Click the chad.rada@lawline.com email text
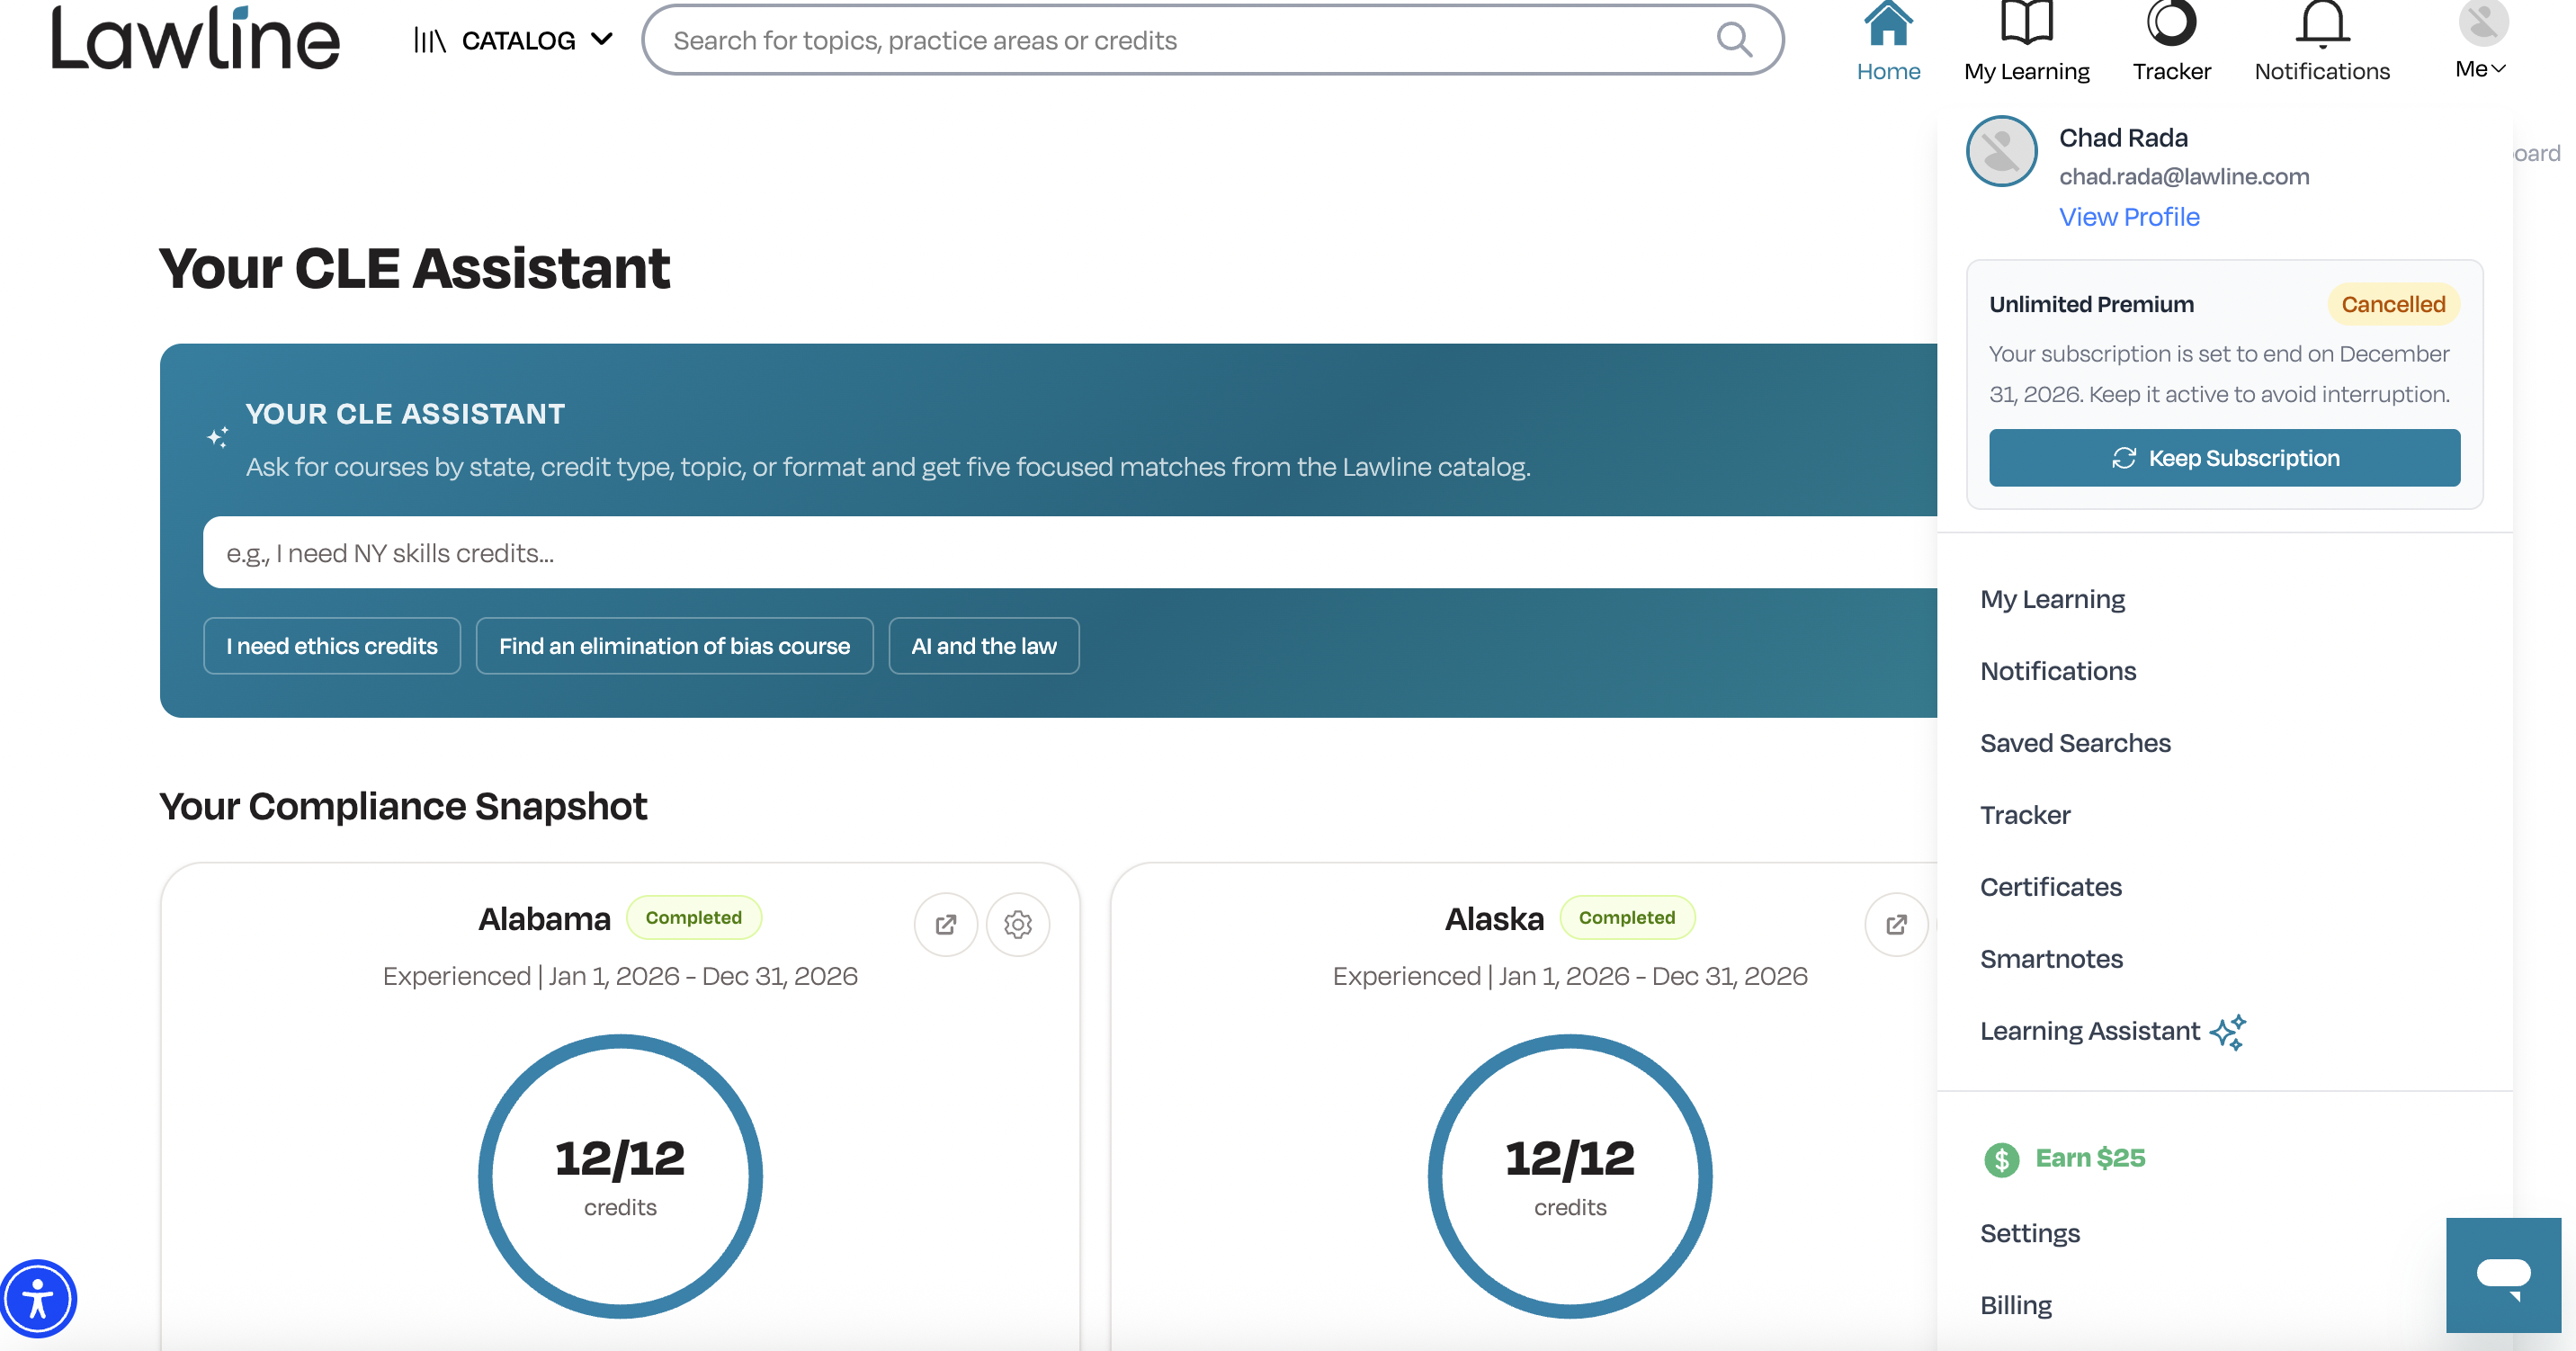Screen dimensions: 2576x1351 [x=2184, y=176]
